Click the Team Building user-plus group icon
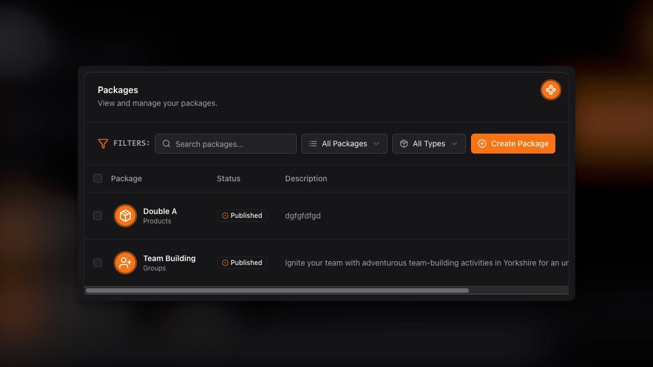The height and width of the screenshot is (367, 653). 125,263
